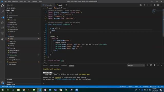This screenshot has height=92, width=164.
Task: Click the master branch indicator in the status bar
Action: tap(5, 87)
